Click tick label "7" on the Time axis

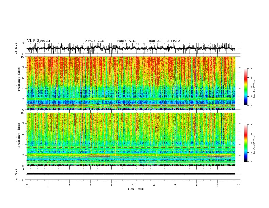175,185
